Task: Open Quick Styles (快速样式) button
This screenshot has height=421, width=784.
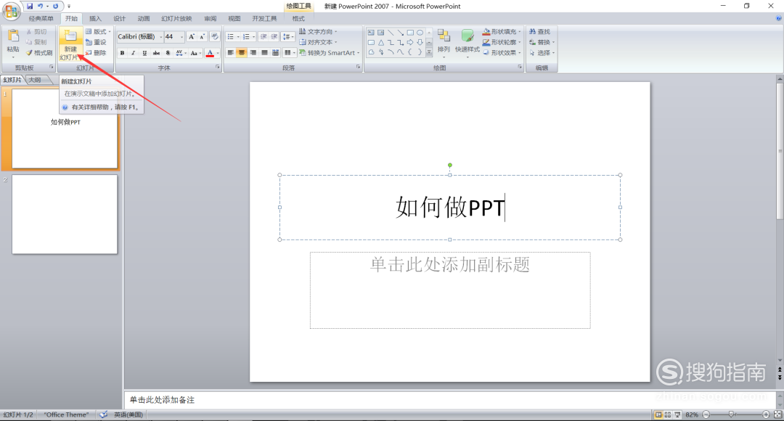Action: (467, 43)
